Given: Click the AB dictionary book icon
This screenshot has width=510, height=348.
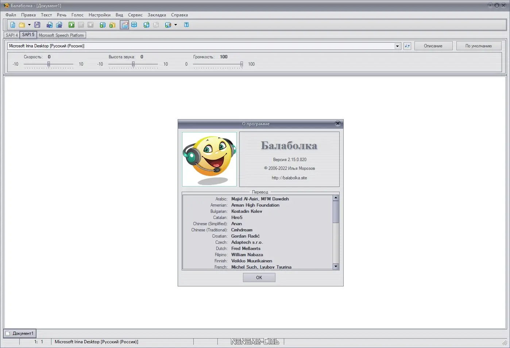Looking at the screenshot, I should coord(134,25).
